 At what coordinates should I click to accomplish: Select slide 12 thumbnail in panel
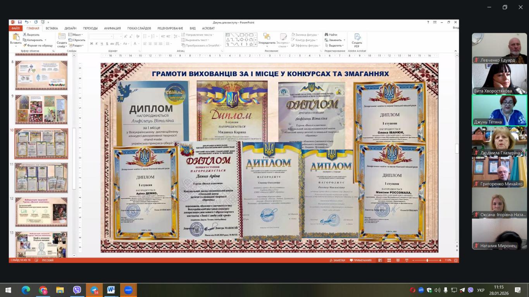pos(41,212)
